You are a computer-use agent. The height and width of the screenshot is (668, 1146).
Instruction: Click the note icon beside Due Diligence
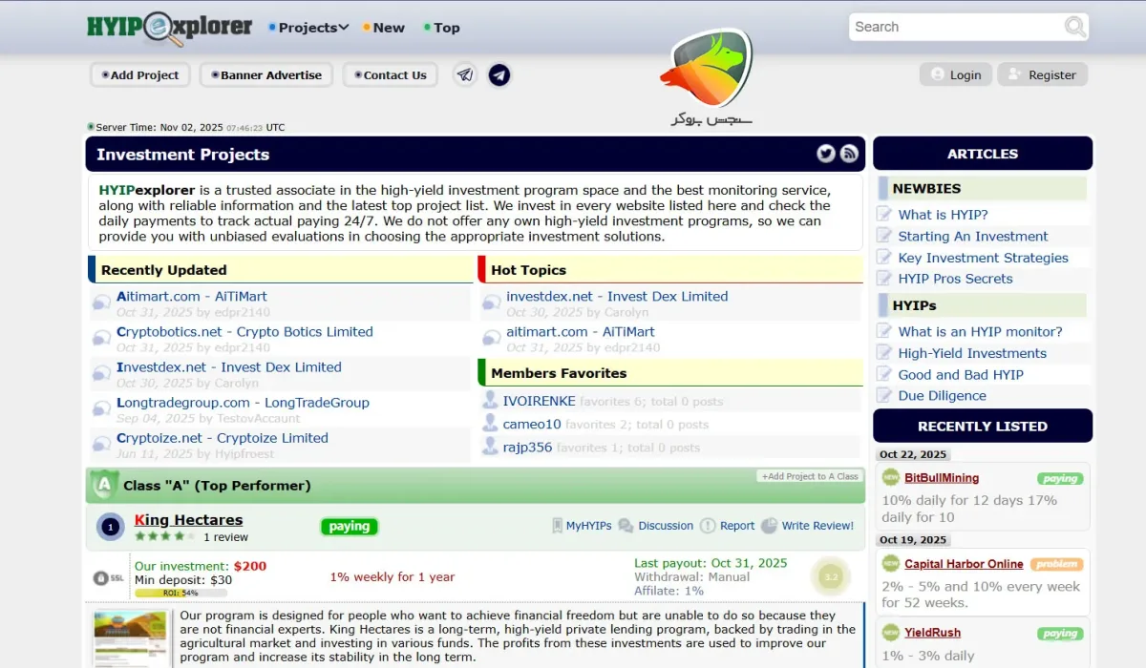[884, 395]
